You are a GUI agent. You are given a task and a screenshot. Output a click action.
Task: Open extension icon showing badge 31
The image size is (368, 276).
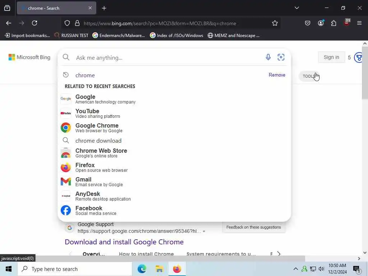347,23
